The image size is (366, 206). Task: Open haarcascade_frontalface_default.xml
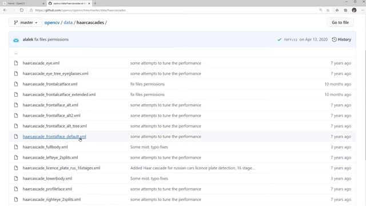54,137
